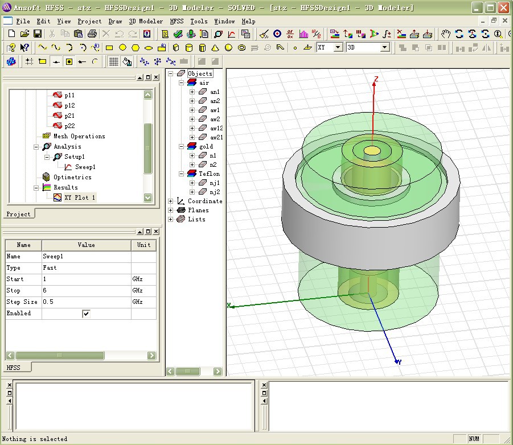Viewport: 513px width, 445px height.
Task: Open the 3D movement mode dropdown
Action: (x=385, y=47)
